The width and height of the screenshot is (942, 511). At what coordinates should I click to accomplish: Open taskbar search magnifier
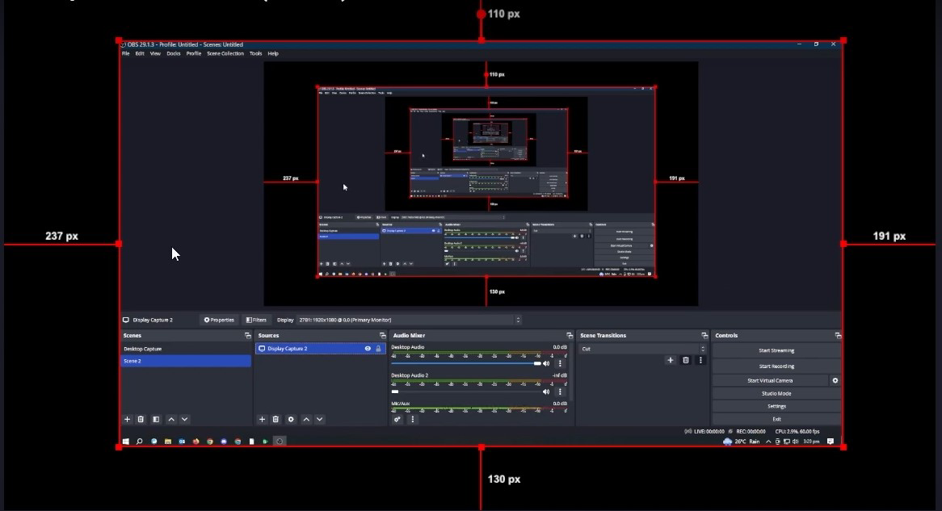tap(140, 442)
